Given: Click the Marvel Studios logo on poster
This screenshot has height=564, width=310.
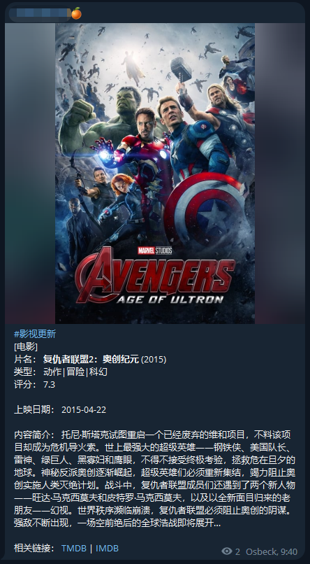Looking at the screenshot, I should click(x=155, y=251).
